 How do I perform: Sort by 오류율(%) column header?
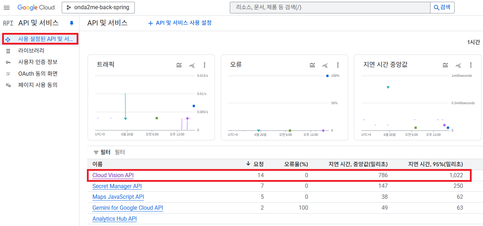click(x=296, y=164)
